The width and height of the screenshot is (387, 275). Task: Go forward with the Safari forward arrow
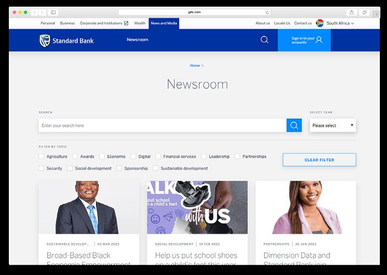42,12
